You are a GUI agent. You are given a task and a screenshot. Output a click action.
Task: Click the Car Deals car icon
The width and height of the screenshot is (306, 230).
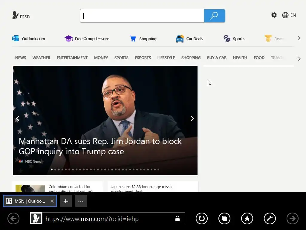(180, 39)
